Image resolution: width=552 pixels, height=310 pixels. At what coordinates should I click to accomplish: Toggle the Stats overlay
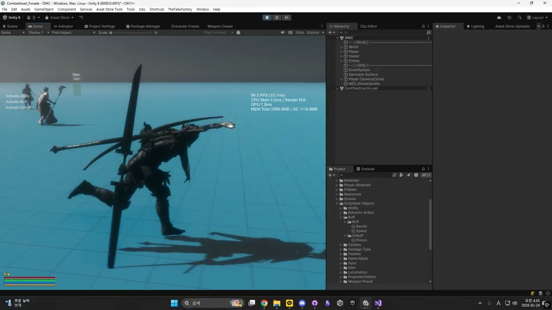pyautogui.click(x=300, y=33)
